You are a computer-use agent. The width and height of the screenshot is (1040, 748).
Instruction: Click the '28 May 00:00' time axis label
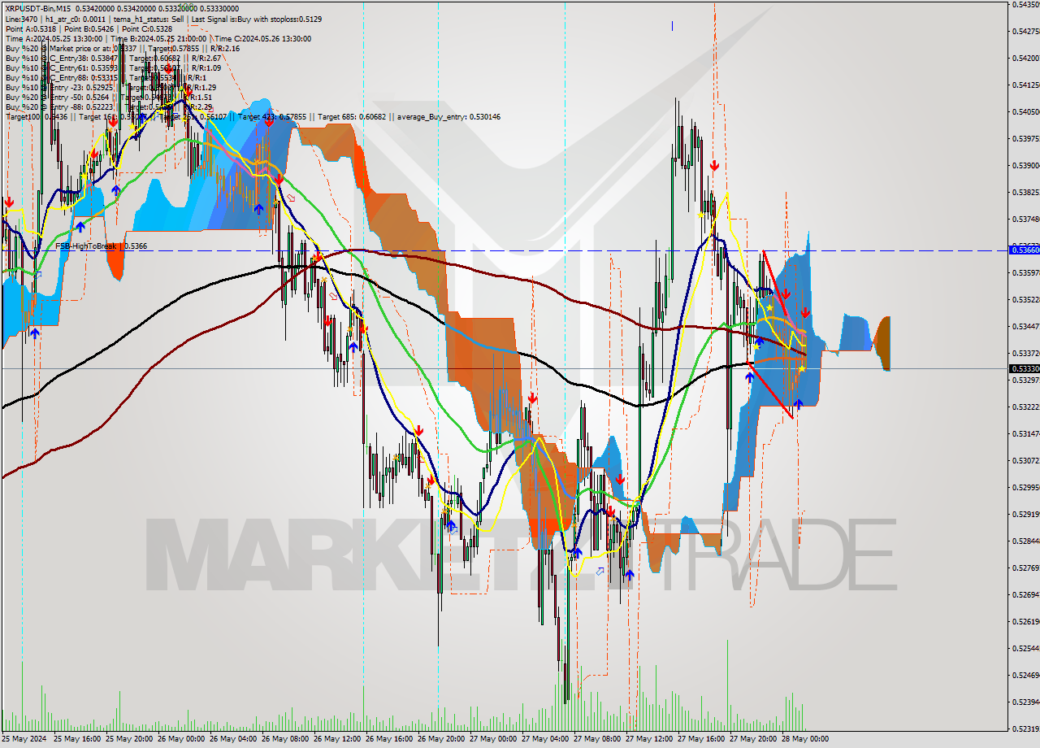point(806,738)
